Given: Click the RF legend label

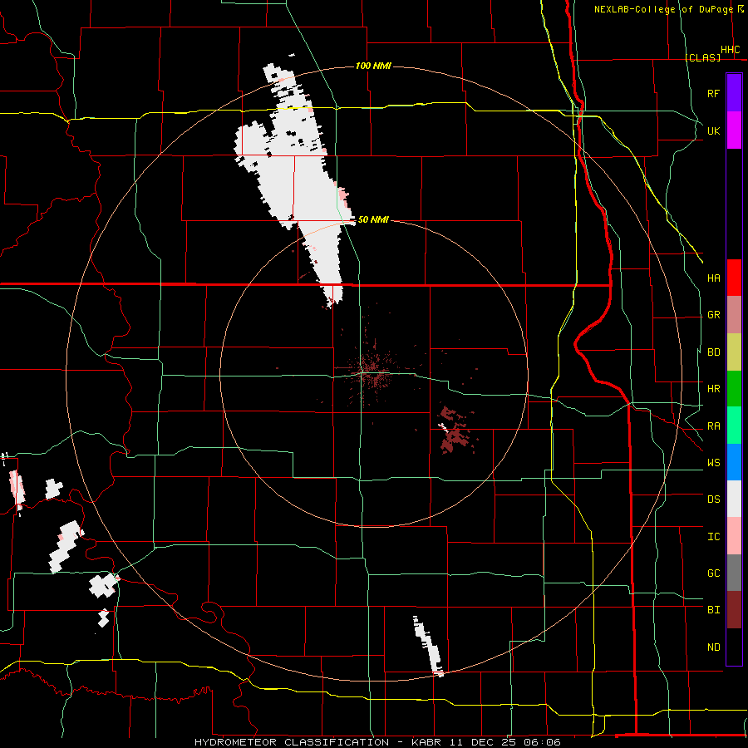Looking at the screenshot, I should point(713,93).
